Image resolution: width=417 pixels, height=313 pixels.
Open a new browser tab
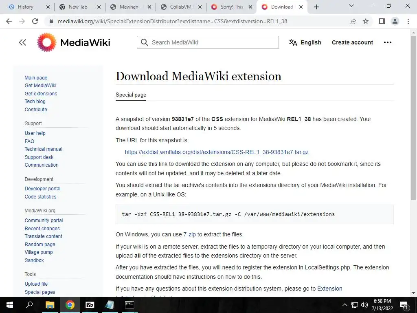316,7
